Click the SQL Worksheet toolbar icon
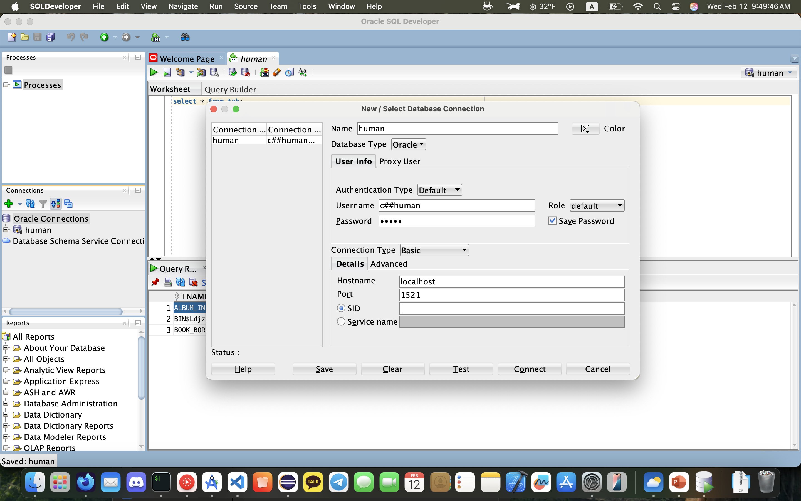The image size is (801, 501). 155,37
